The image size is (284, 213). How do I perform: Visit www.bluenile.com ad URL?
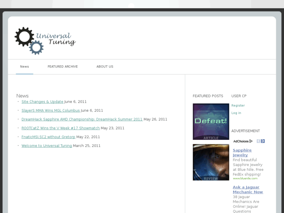click(x=245, y=178)
